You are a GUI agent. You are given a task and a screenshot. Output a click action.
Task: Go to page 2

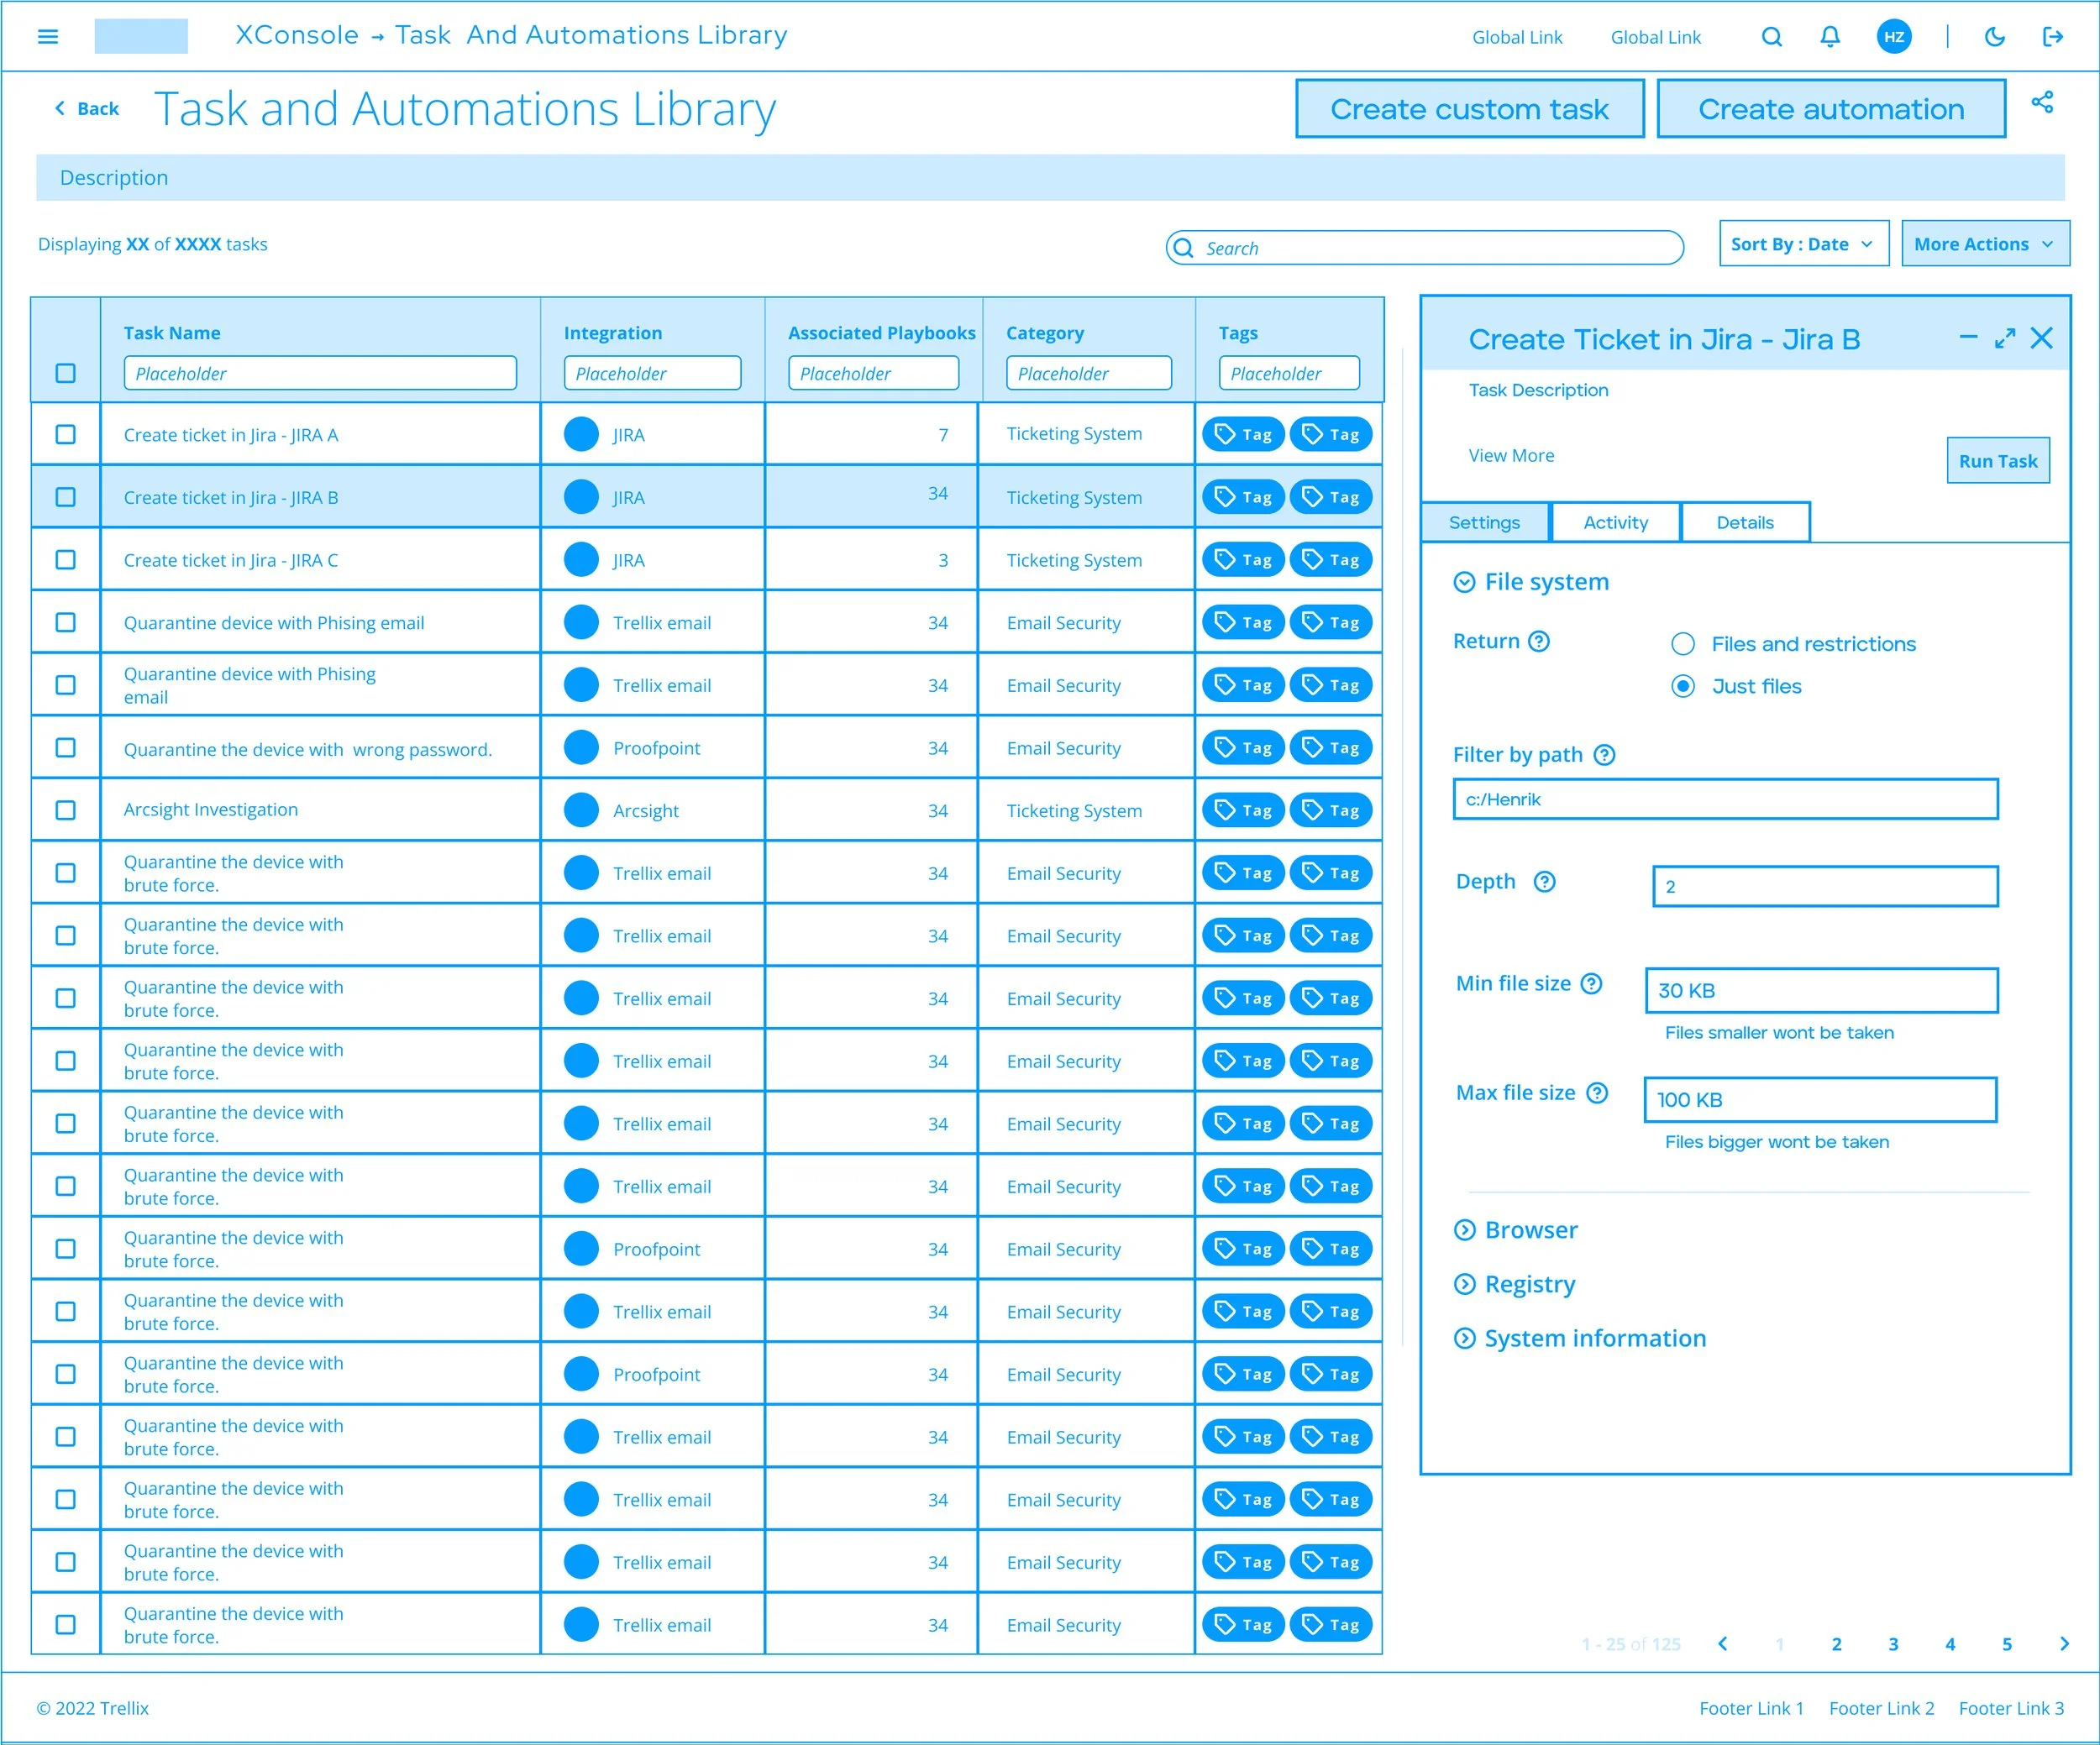(x=1836, y=1644)
